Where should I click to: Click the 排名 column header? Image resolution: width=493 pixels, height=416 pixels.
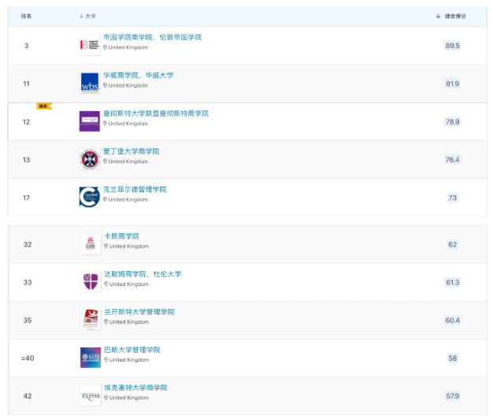tap(26, 16)
